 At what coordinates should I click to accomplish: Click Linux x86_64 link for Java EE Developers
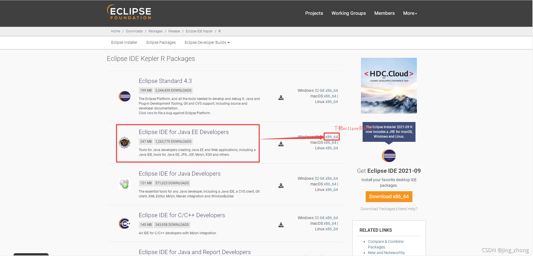pos(332,148)
